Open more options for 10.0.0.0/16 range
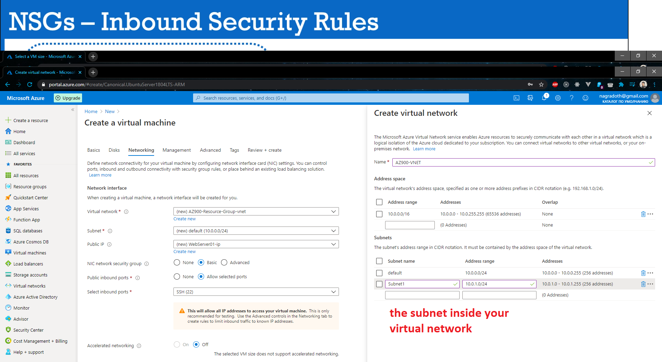 pos(651,214)
